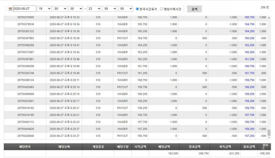Open end minute dropdown showing 59
Viewport: 275px width, 158px height.
click(x=110, y=9)
